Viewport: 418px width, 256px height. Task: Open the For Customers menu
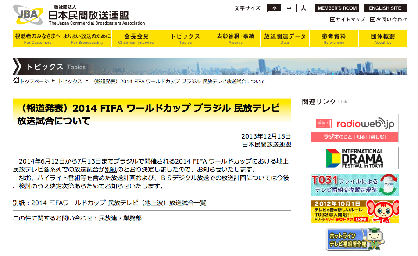(37, 39)
